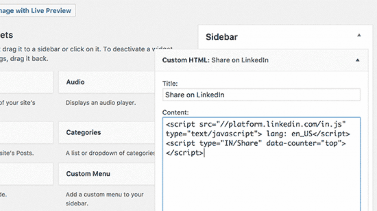Edit the Title field 'Share on LinkedIn'
377x211 pixels.
[x=261, y=95]
